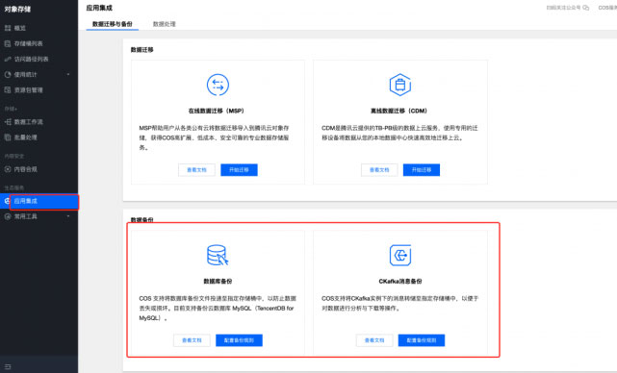Expand the 使用统计 submenu arrow

(x=68, y=74)
